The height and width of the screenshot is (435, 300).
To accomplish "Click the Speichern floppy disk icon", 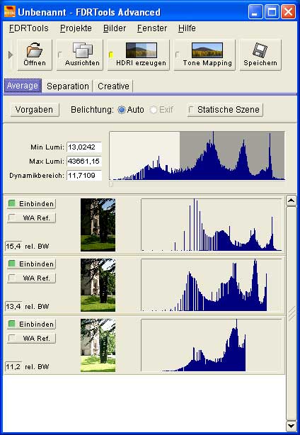I will [x=260, y=50].
